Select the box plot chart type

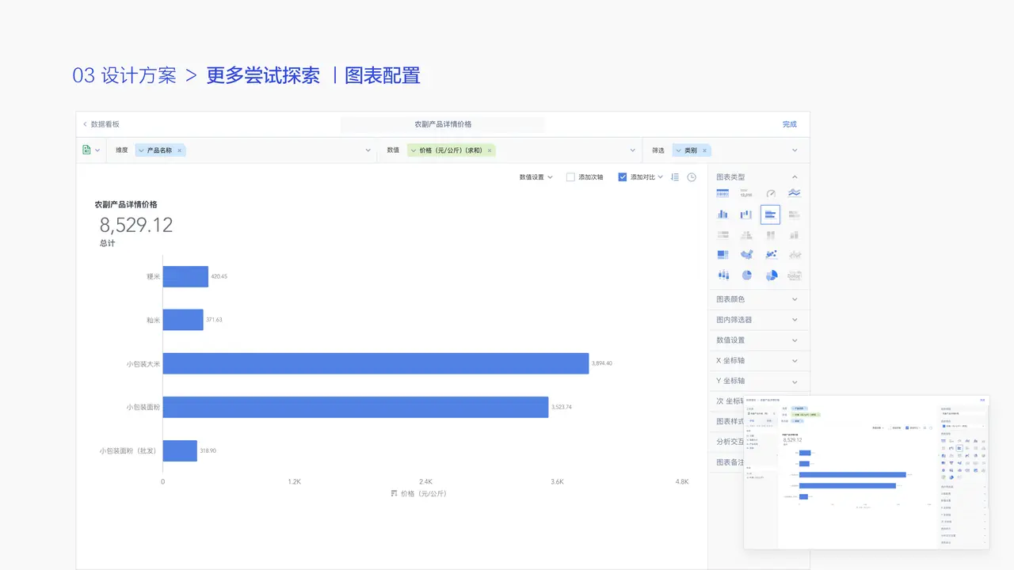722,275
